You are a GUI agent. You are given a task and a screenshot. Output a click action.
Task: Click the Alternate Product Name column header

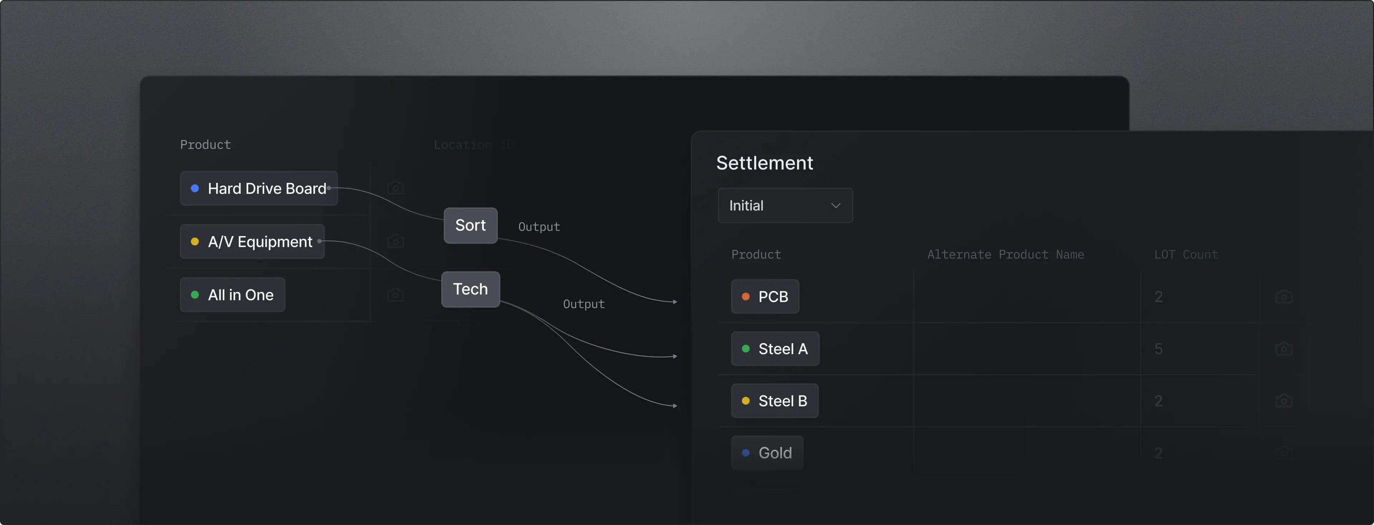1005,255
